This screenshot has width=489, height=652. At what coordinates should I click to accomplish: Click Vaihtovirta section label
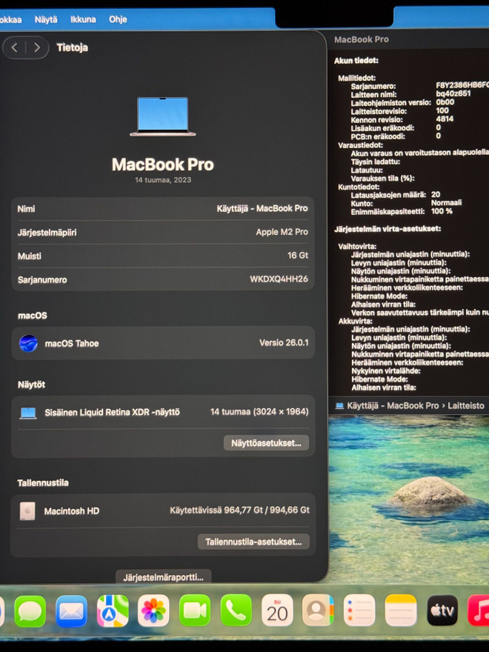click(x=357, y=247)
